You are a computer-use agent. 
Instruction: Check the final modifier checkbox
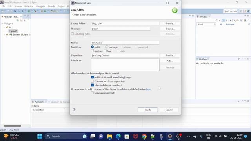(105, 51)
